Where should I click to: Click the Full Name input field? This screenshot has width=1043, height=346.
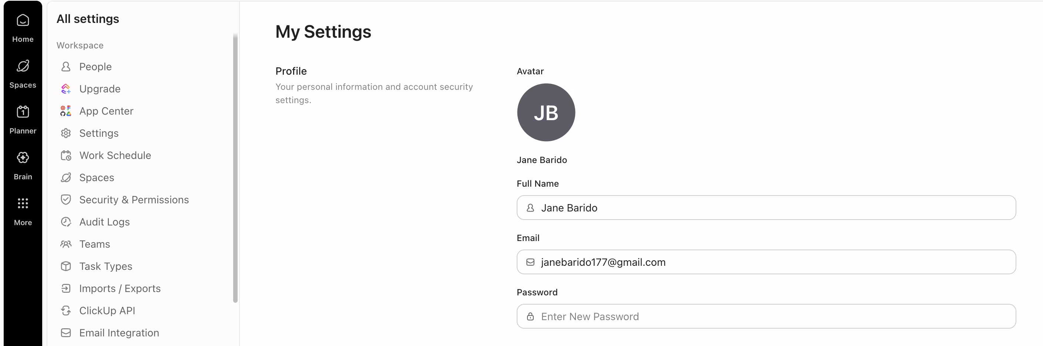[x=765, y=208]
